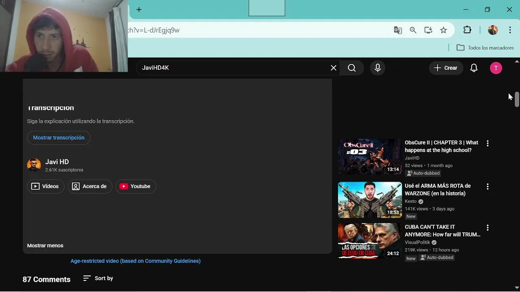Open the Chrome profile avatar

click(x=493, y=30)
